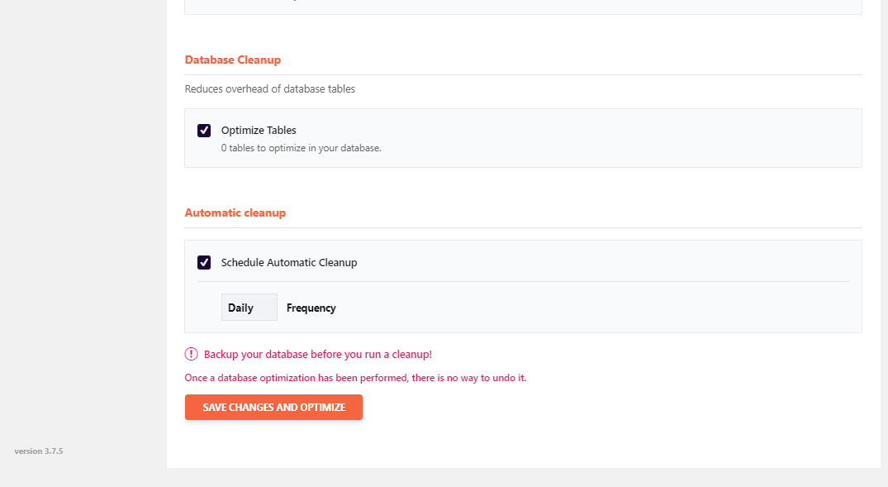Click 'Reduces overhead of database tables' text
This screenshot has height=487, width=888.
[270, 88]
